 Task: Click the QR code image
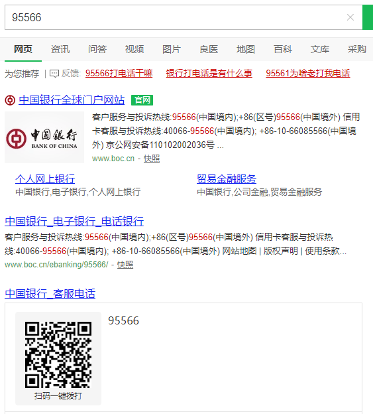point(58,355)
